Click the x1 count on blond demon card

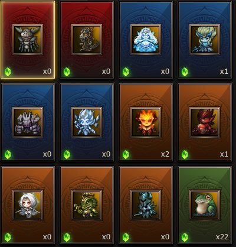click(224, 71)
